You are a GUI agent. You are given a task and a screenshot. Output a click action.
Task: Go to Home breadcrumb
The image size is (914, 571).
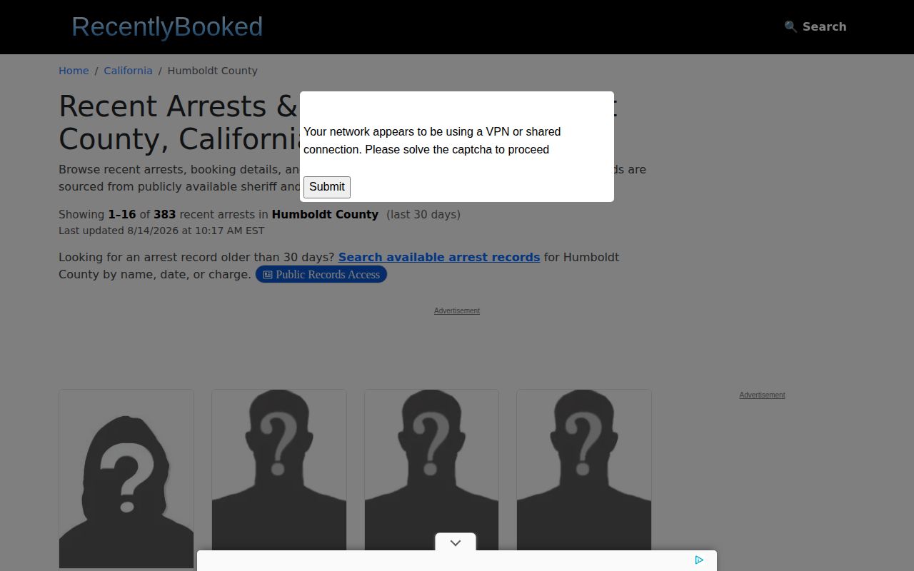click(74, 71)
